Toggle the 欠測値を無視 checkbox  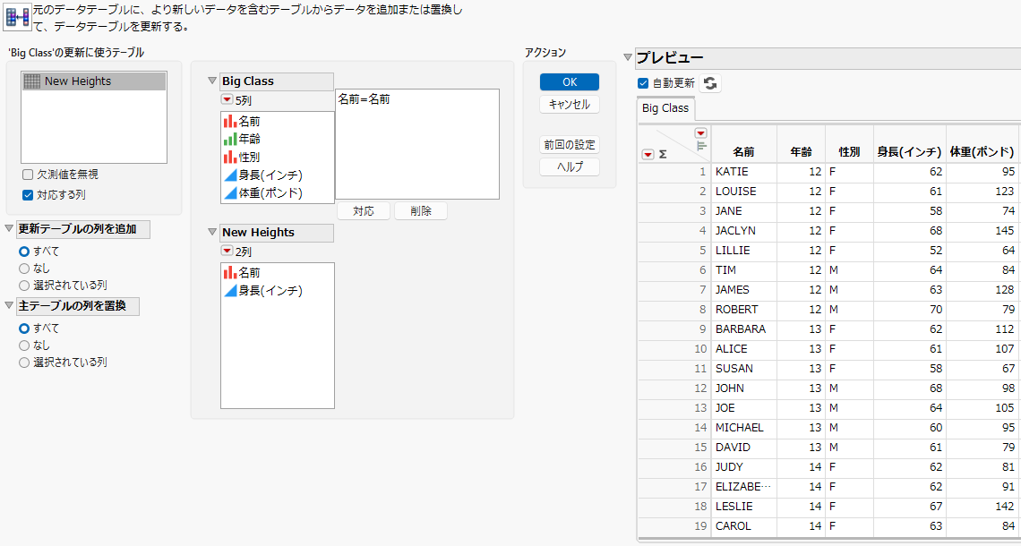click(x=28, y=175)
